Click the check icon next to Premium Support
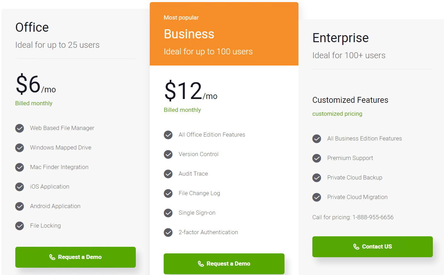This screenshot has height=275, width=444. coord(317,158)
